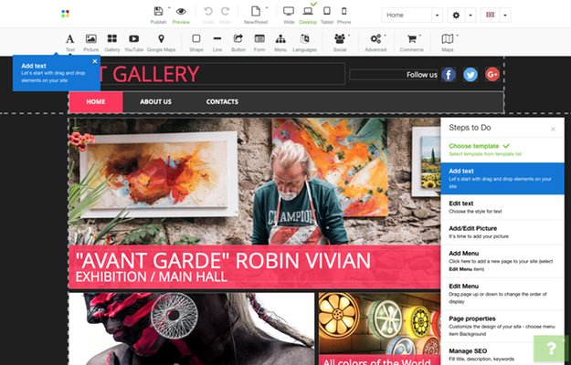Close the Steps to Do panel

pos(553,129)
